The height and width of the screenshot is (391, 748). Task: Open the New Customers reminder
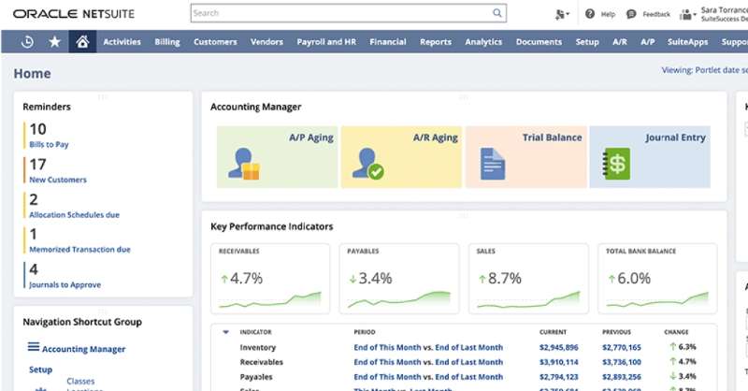[x=58, y=180]
